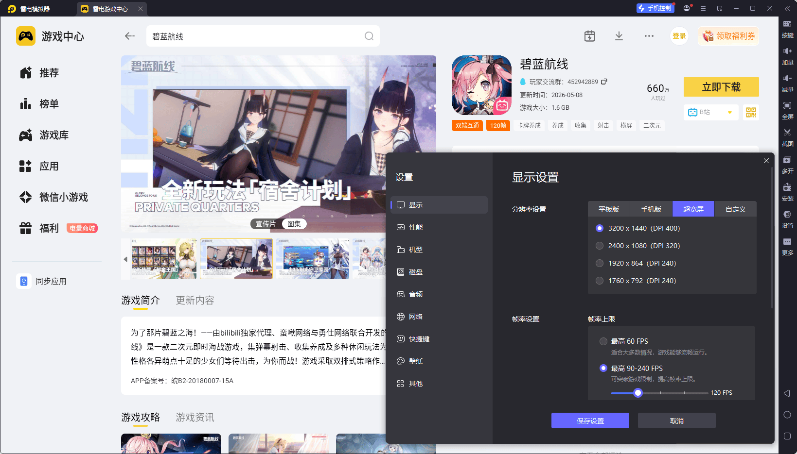Click the Android recent apps square icon
The image size is (797, 454).
click(x=787, y=436)
